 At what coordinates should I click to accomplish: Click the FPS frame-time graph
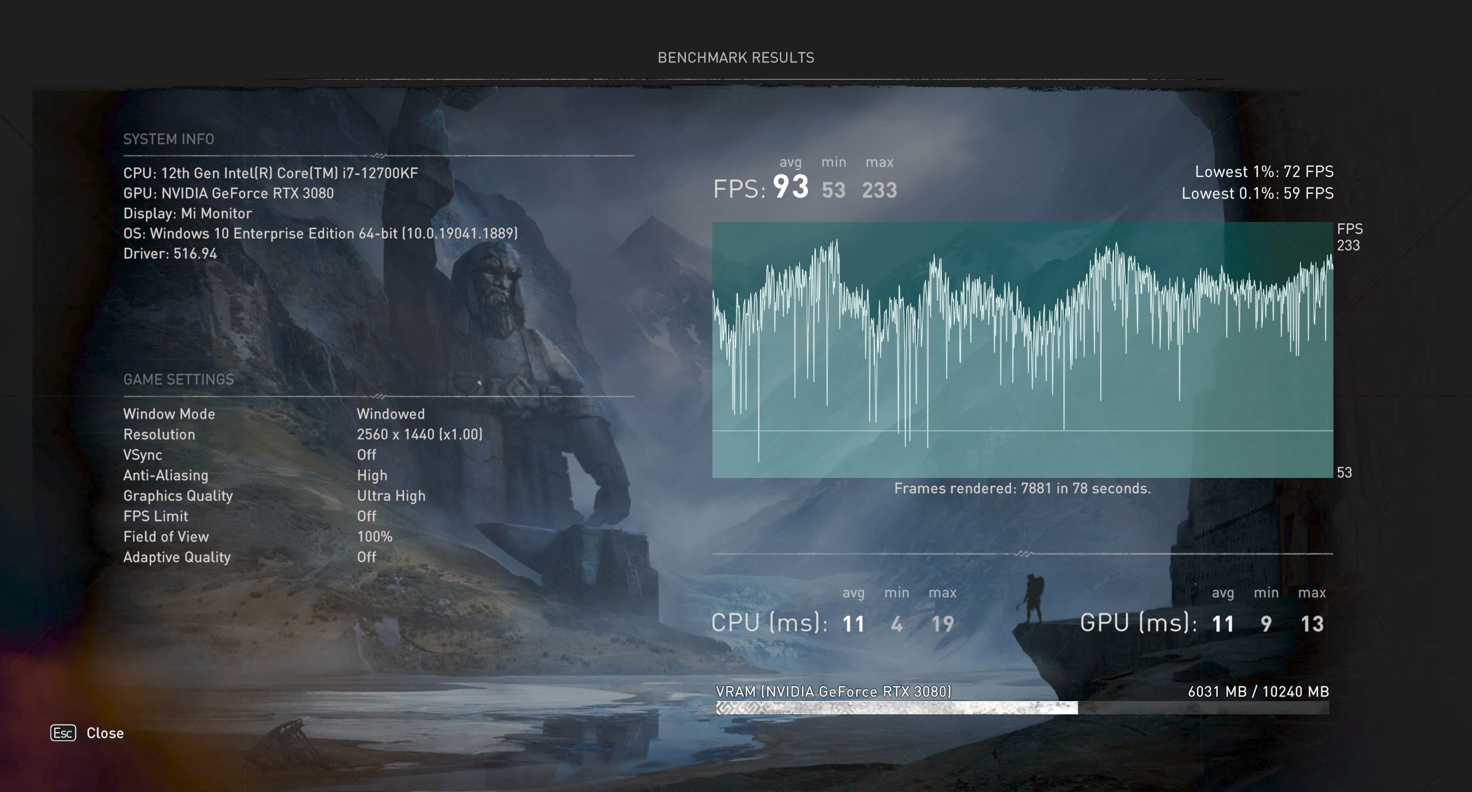coord(1022,350)
